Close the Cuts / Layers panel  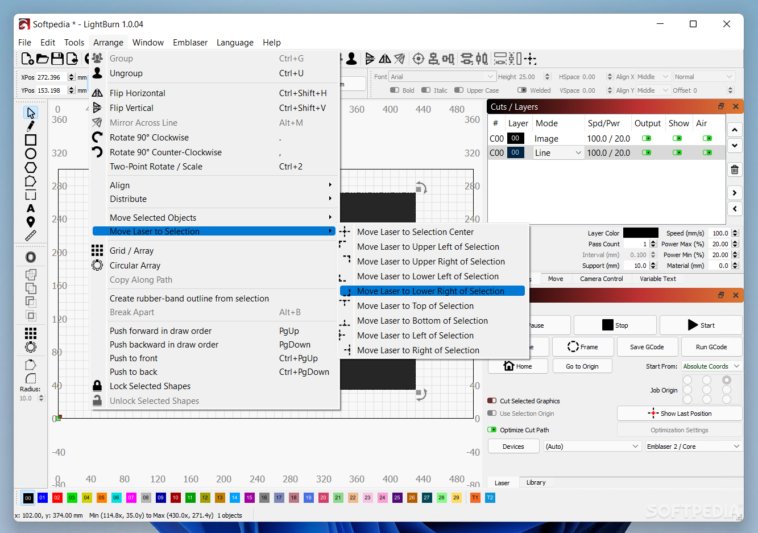click(x=735, y=106)
